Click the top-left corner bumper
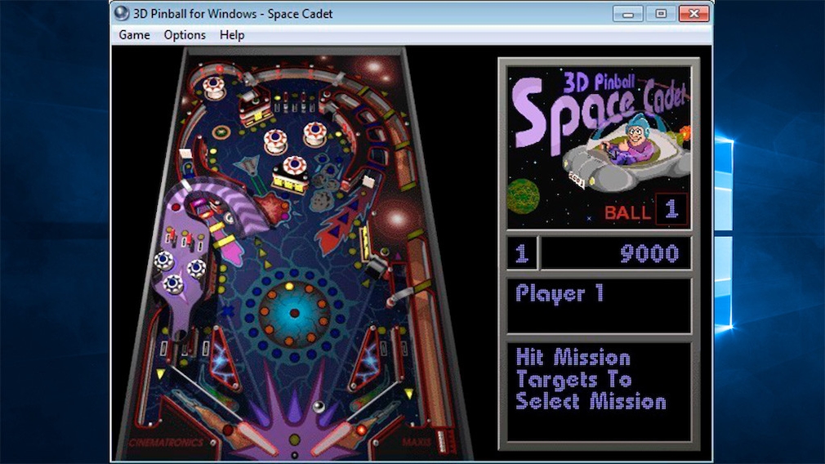 pos(214,88)
